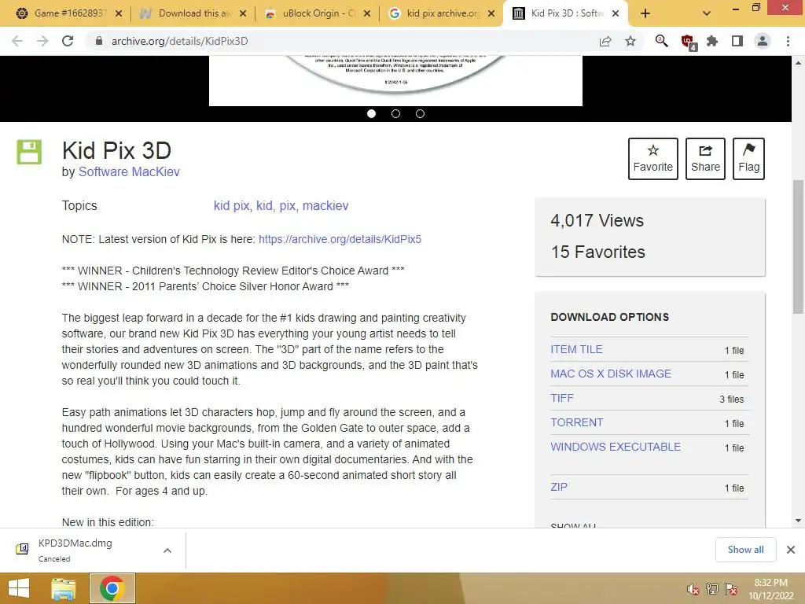Select the second carousel dot
This screenshot has width=805, height=604.
395,113
